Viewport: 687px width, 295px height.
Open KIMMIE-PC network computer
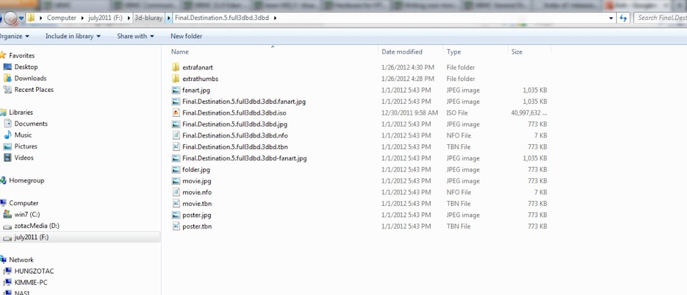tap(31, 283)
